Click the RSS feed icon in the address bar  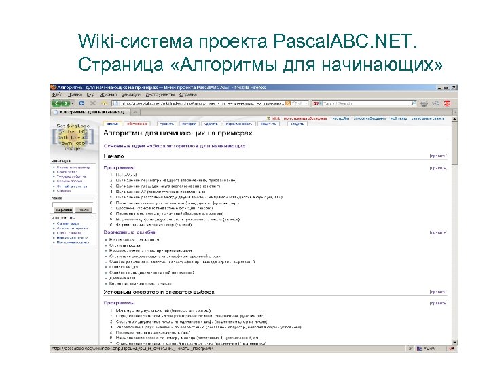coord(288,103)
